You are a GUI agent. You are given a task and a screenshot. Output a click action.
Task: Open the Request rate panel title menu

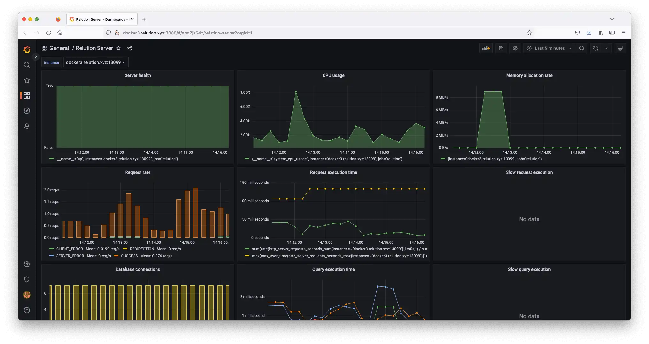(138, 172)
